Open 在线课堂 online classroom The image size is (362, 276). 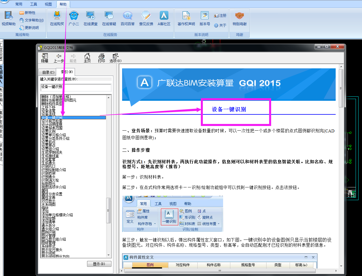(91, 18)
